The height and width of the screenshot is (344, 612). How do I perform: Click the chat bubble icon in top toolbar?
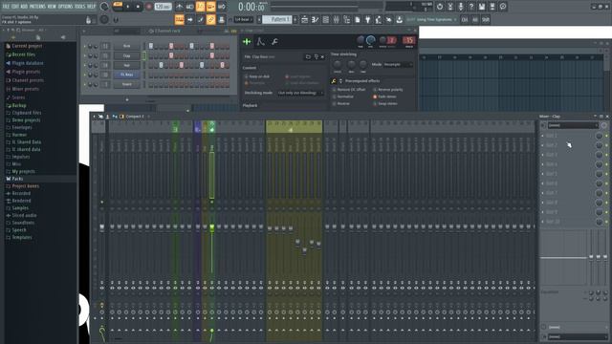coord(503,7)
